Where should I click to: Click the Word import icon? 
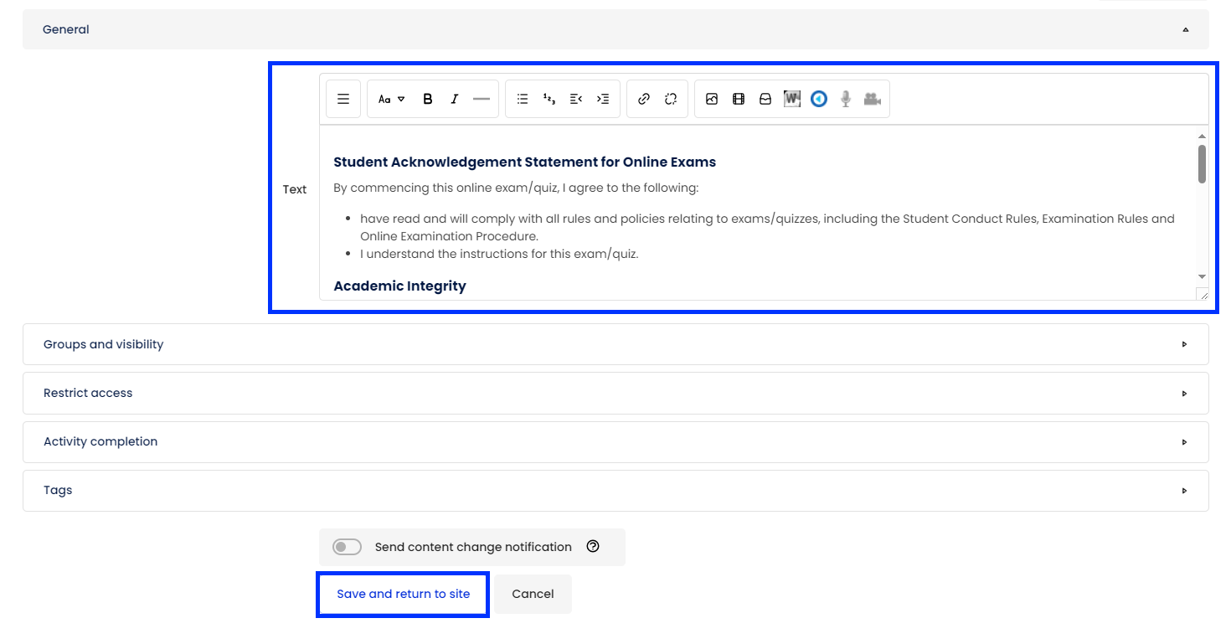pos(792,99)
